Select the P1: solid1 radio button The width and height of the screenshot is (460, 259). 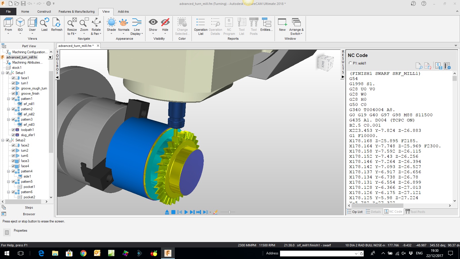(x=350, y=63)
